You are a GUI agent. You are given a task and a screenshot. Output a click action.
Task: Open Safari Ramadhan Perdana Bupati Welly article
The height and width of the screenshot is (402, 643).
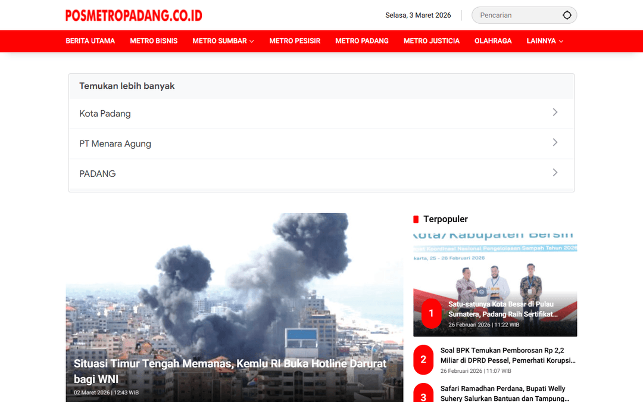click(x=504, y=394)
